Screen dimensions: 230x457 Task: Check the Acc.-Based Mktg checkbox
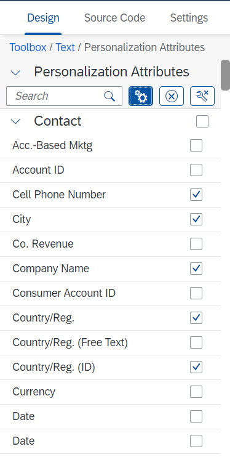196,145
